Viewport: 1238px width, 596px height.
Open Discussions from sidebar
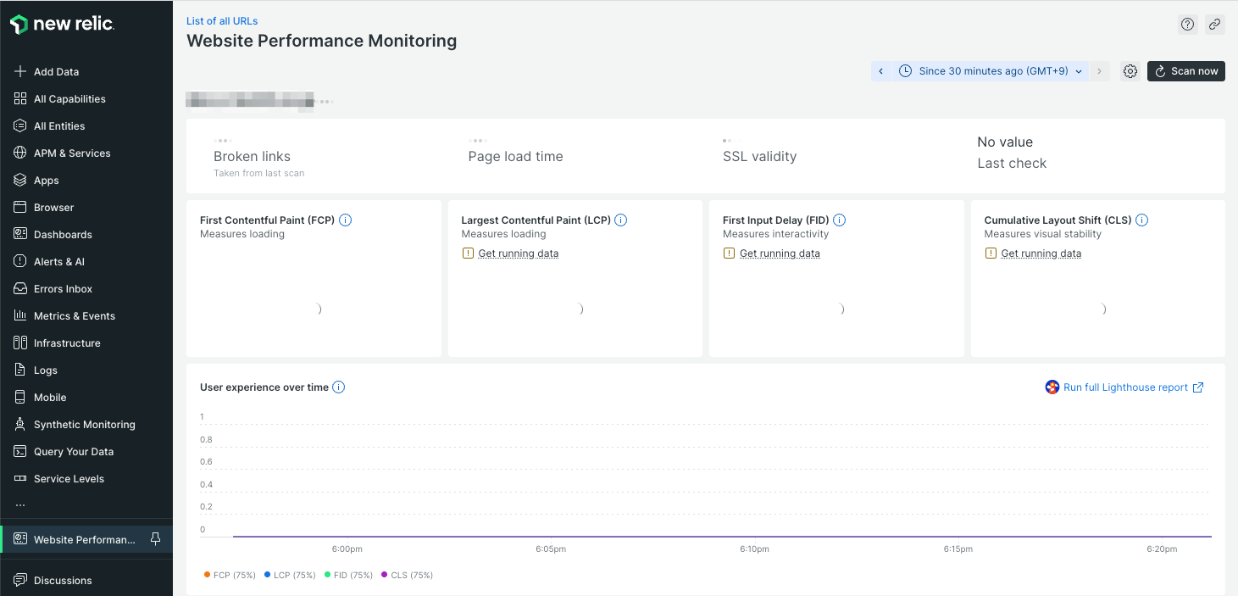coord(86,581)
